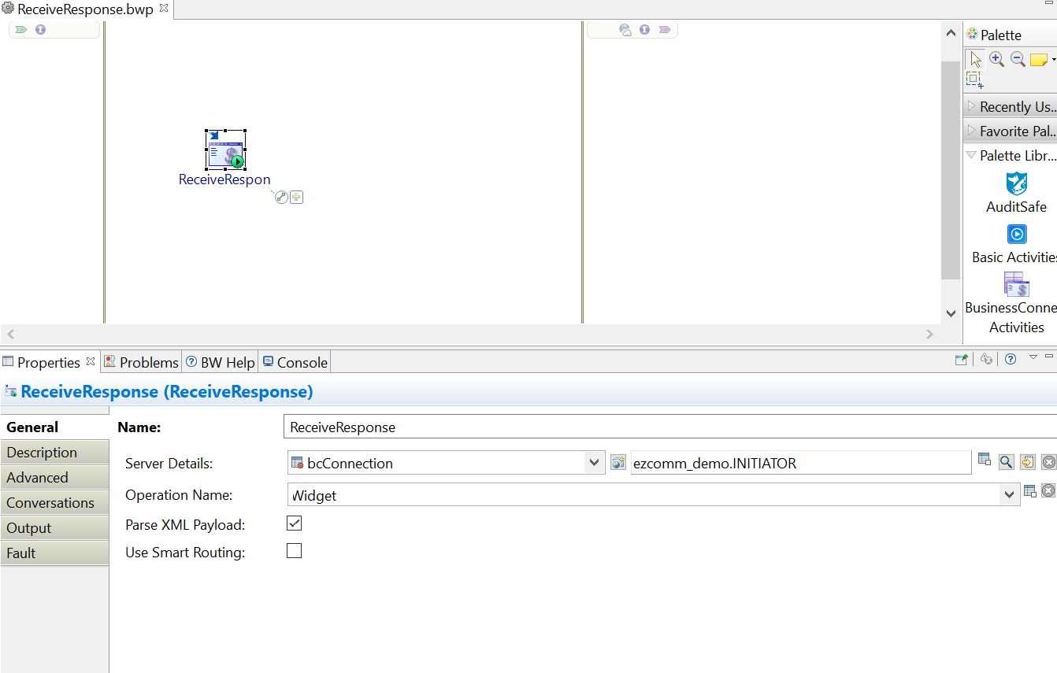This screenshot has height=673, width=1057.
Task: Click the canvas vertical scrollbar thumb
Action: [951, 169]
